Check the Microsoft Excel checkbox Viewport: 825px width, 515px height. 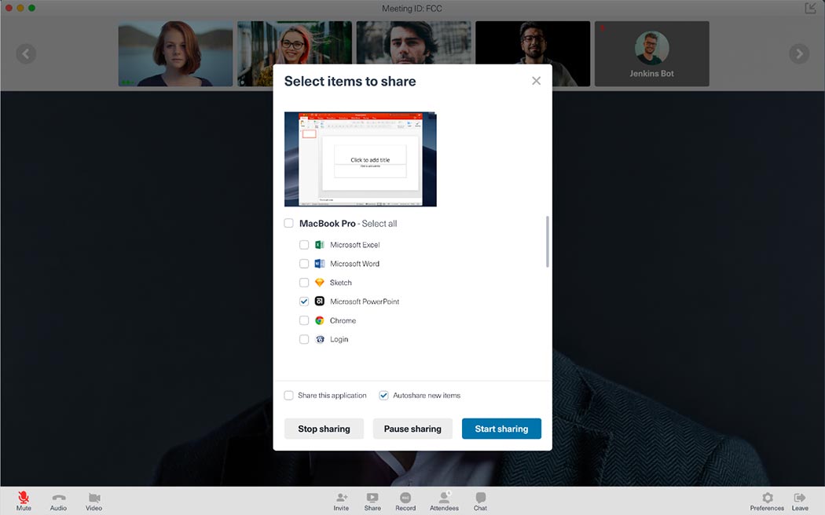click(x=304, y=245)
